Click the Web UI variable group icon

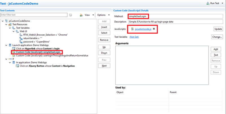17,31
